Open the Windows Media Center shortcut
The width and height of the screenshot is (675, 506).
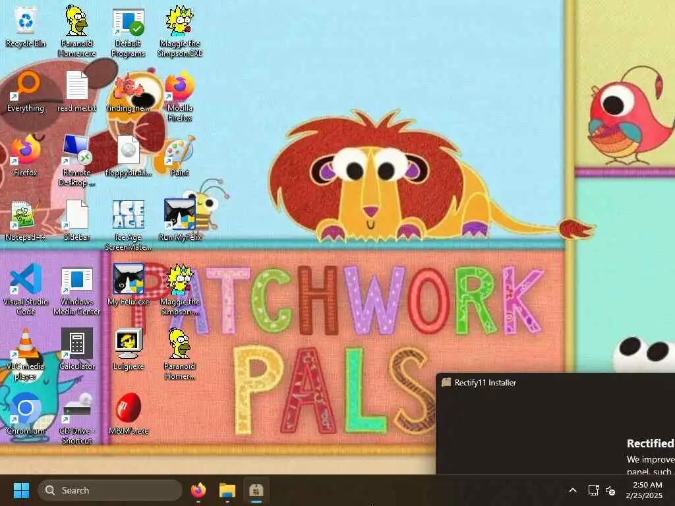(x=76, y=290)
